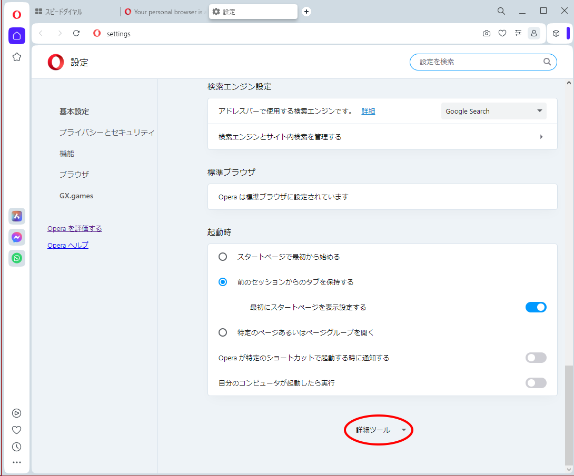574x476 pixels.
Task: Open sidebar history clock icon
Action: point(17,447)
